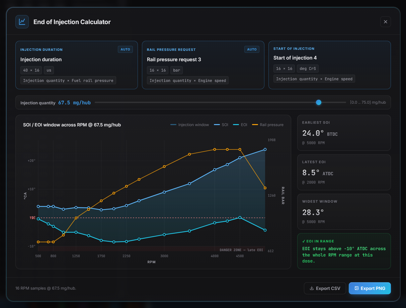Click the '40 × 16' size chip
This screenshot has height=308, width=406.
point(31,70)
